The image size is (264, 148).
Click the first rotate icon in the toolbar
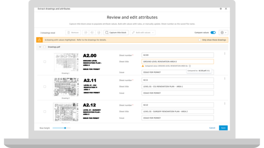coord(86,33)
